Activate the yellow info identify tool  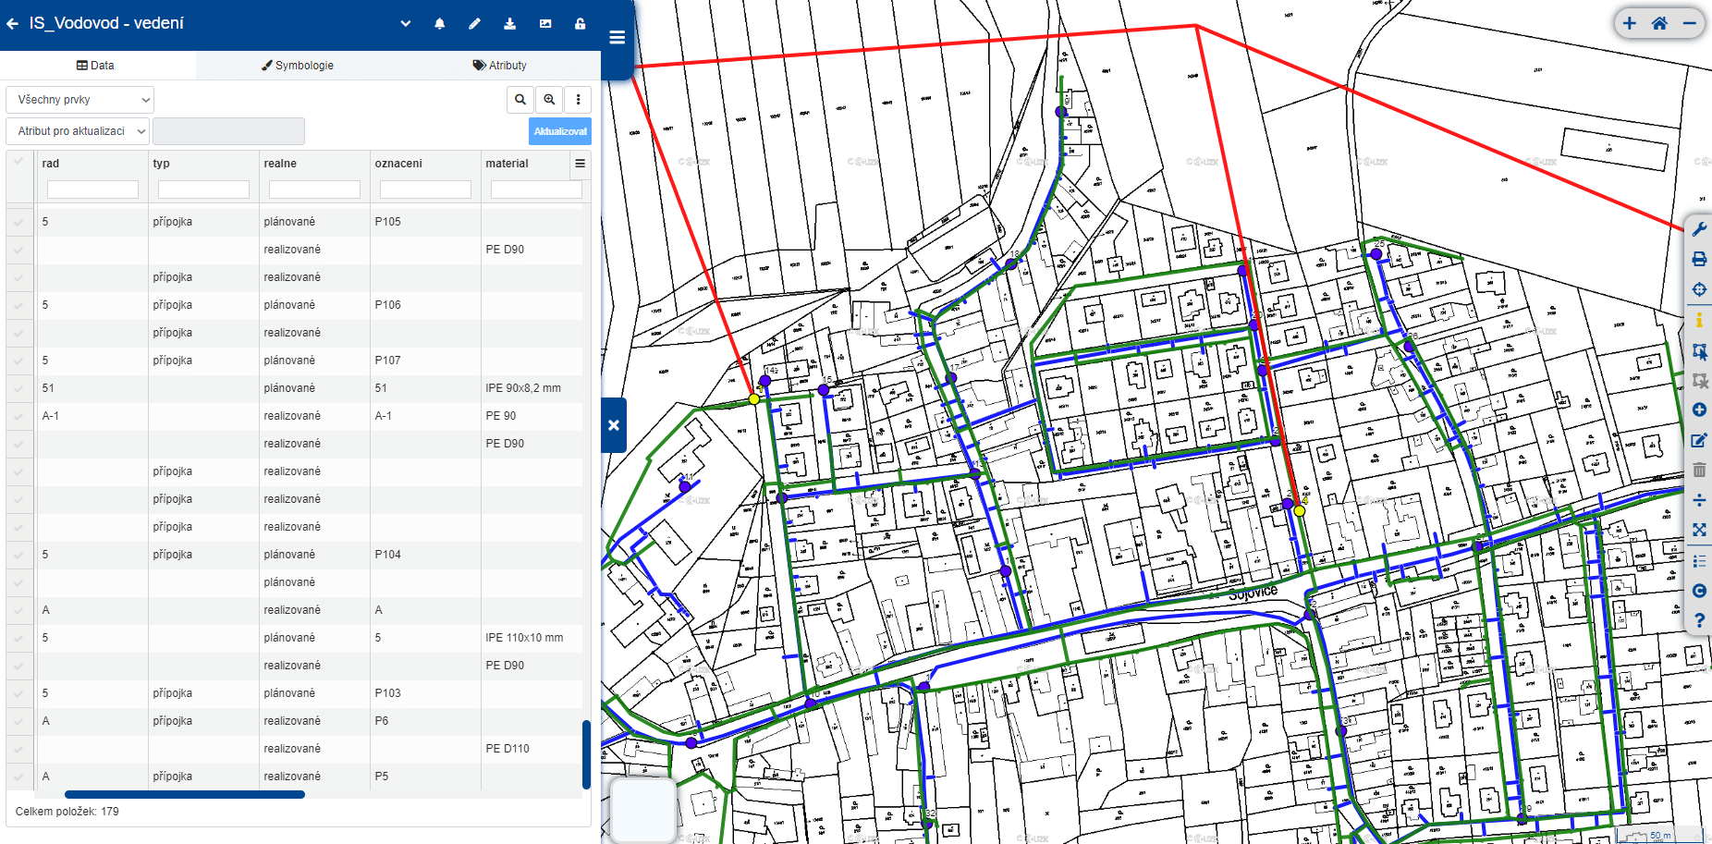pyautogui.click(x=1699, y=320)
